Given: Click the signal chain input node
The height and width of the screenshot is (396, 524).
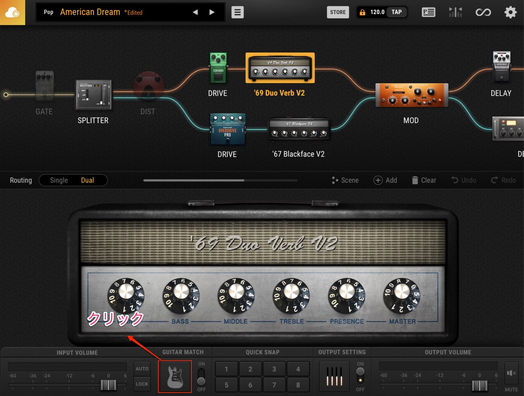Looking at the screenshot, I should 6,94.
